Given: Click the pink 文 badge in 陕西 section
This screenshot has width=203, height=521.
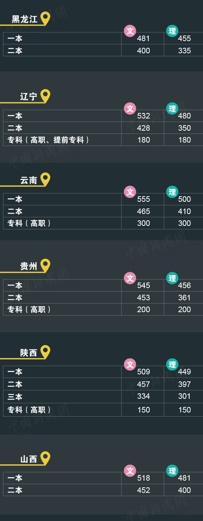Looking at the screenshot, I should click(130, 365).
